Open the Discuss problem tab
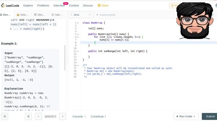The image size is (217, 122). coord(40,15)
